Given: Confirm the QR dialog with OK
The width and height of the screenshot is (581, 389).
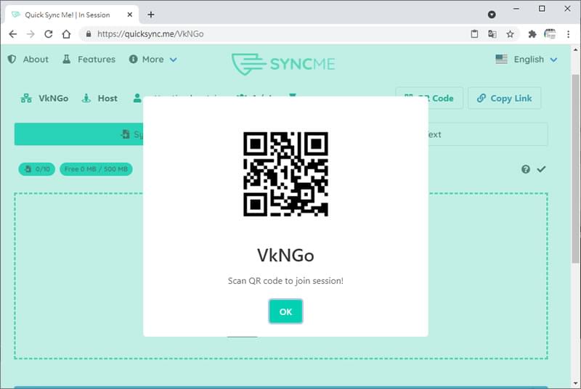Looking at the screenshot, I should coord(285,311).
